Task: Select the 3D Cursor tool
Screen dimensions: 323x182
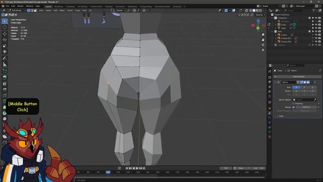Action: click(x=5, y=27)
